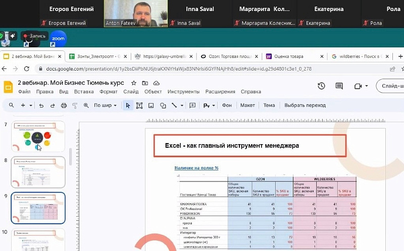Viewport: 404px width, 251px height.
Task: Click 'Выбрать переход' button
Action: coord(305,105)
